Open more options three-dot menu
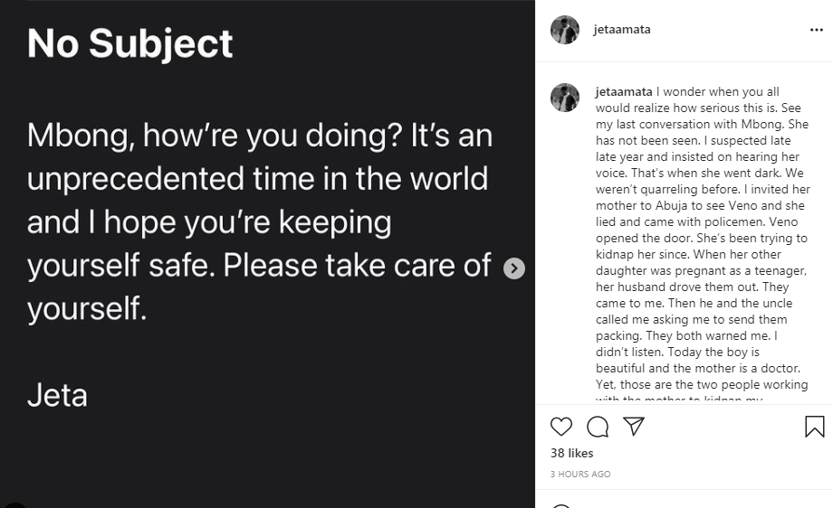This screenshot has width=833, height=508. coord(816,30)
